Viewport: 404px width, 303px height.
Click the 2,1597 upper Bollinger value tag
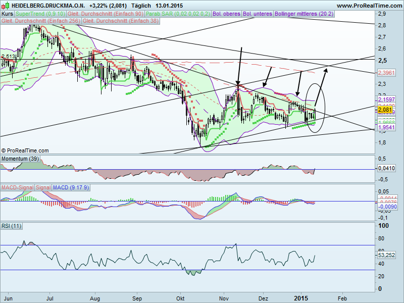pos(386,99)
